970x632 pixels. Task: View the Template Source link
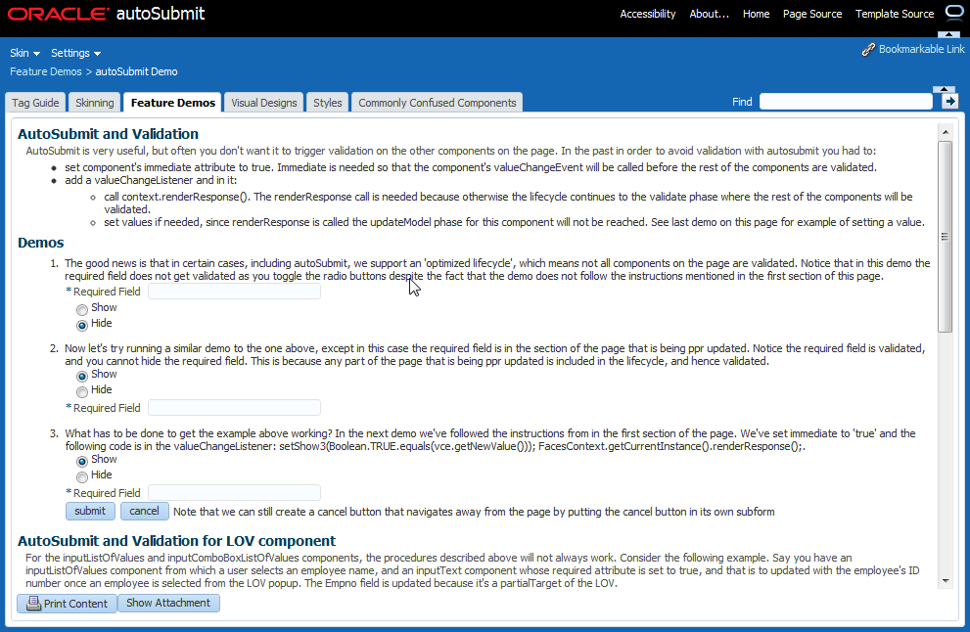[895, 14]
